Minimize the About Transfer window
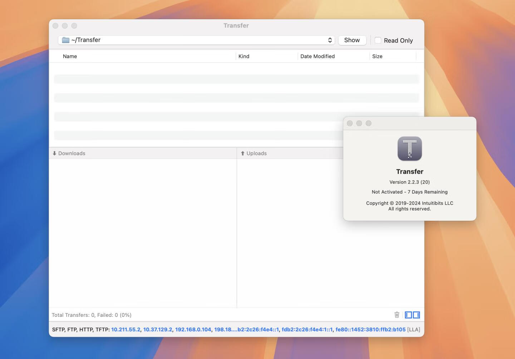Screen dimensions: 515x359 coord(359,123)
